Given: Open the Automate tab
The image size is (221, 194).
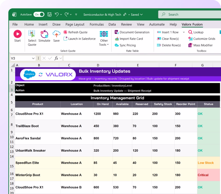Looking at the screenshot, I should pyautogui.click(x=157, y=25).
